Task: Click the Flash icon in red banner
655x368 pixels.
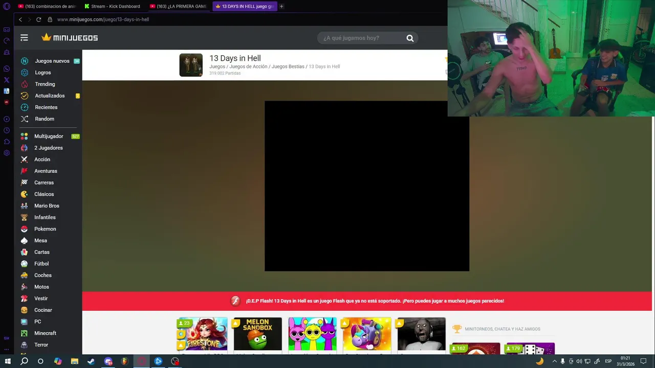Action: click(235, 301)
